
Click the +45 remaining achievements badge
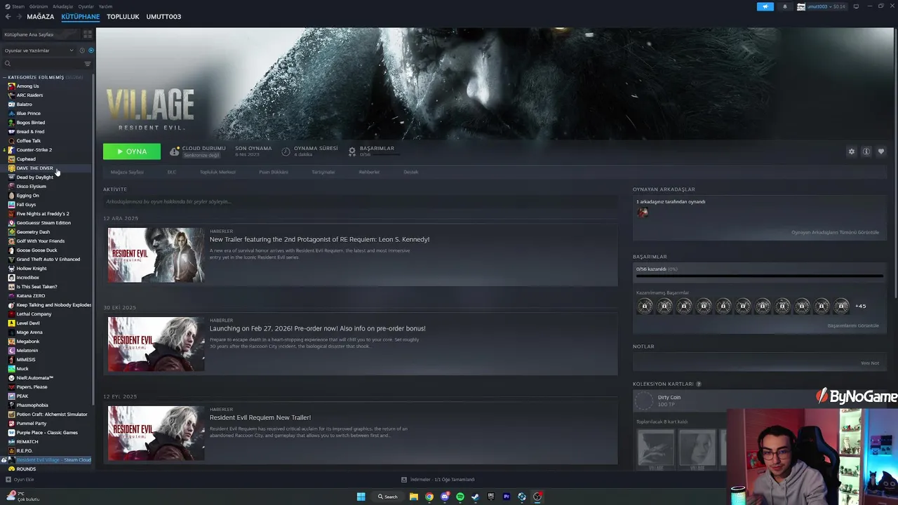tap(861, 306)
